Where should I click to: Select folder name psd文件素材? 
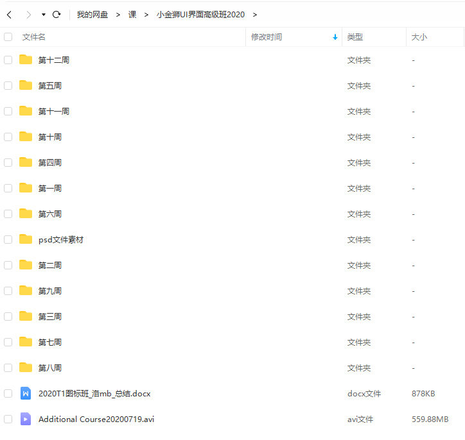61,240
